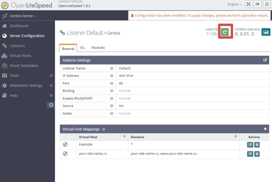Open Virtual Hosts in sidebar
Screen dimensions: 272x182
pyautogui.click(x=20, y=56)
